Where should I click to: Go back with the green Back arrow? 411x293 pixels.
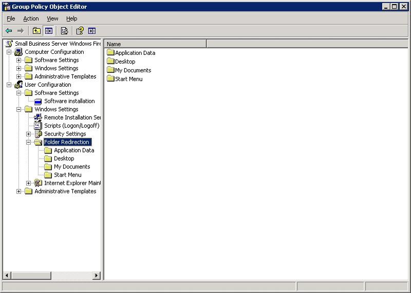click(x=9, y=31)
